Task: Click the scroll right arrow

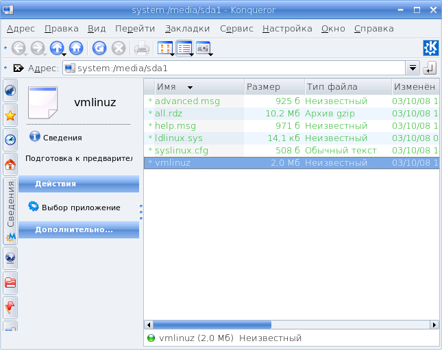Action: pos(434,325)
